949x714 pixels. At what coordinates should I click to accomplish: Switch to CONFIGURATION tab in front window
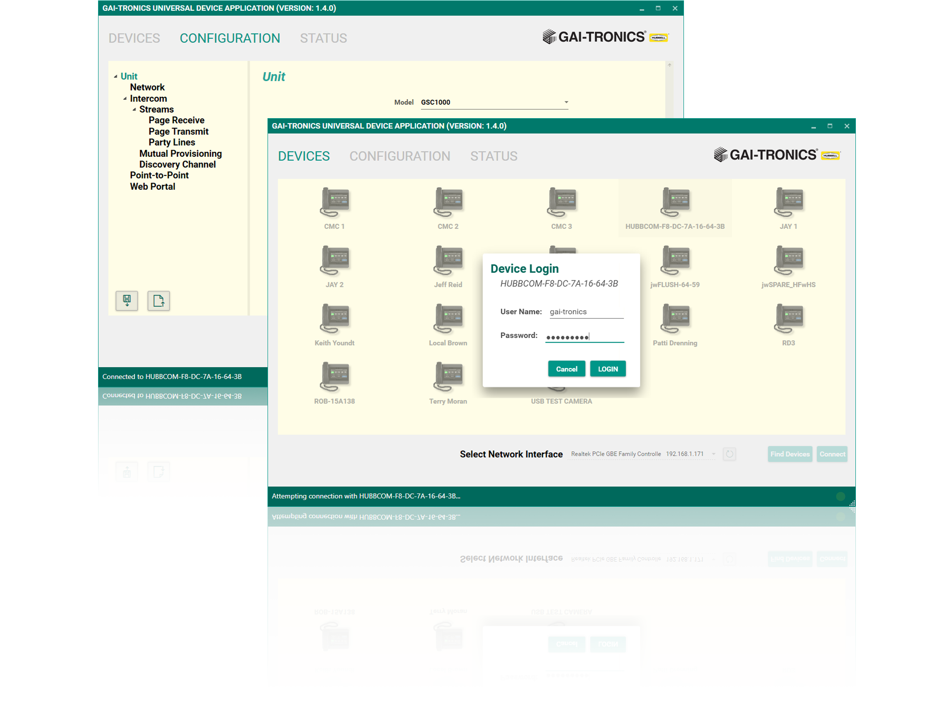point(400,156)
